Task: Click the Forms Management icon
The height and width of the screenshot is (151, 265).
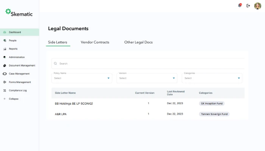Action: click(5, 82)
